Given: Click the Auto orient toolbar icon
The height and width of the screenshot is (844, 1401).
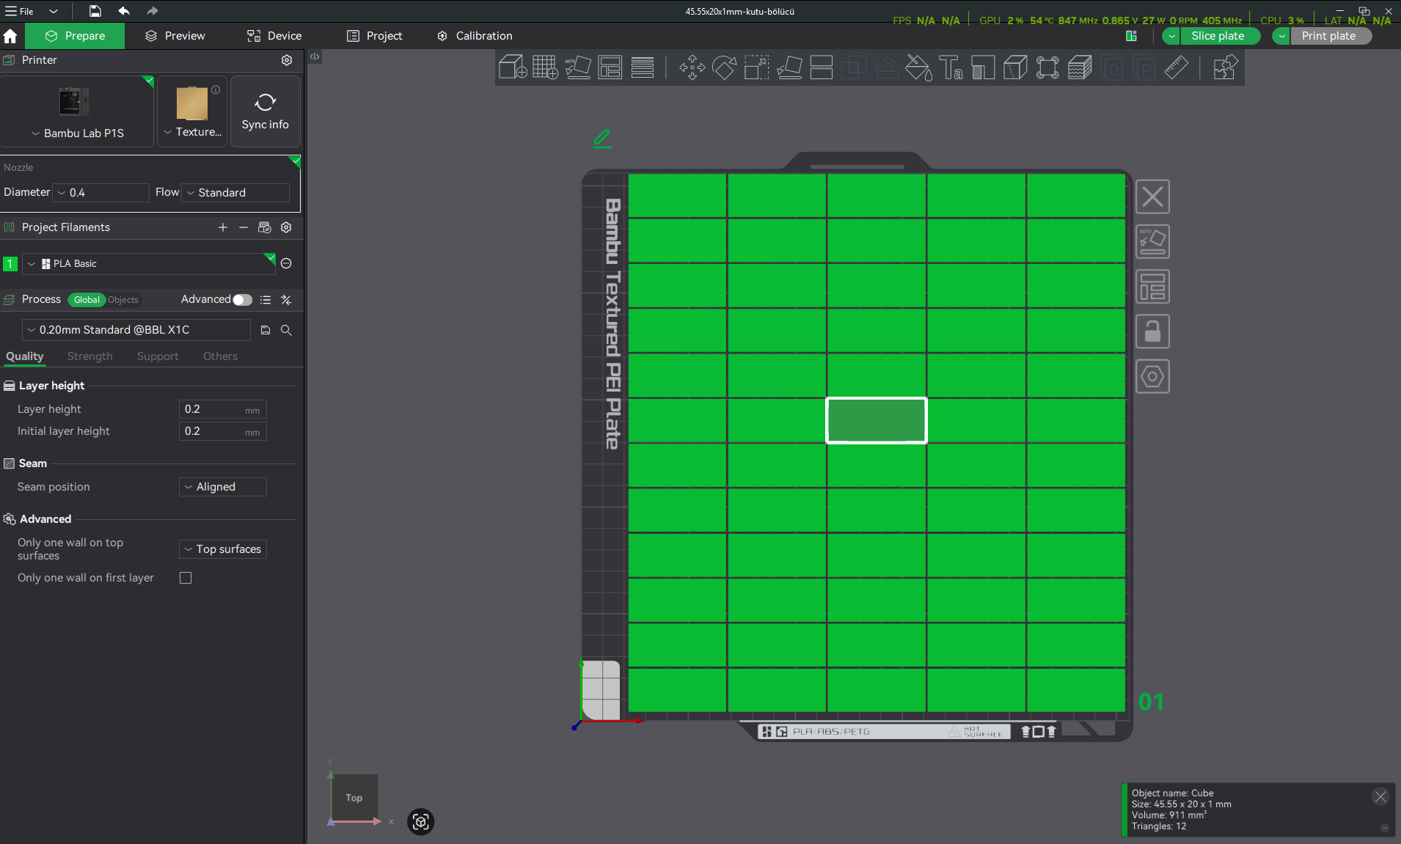Looking at the screenshot, I should (578, 67).
